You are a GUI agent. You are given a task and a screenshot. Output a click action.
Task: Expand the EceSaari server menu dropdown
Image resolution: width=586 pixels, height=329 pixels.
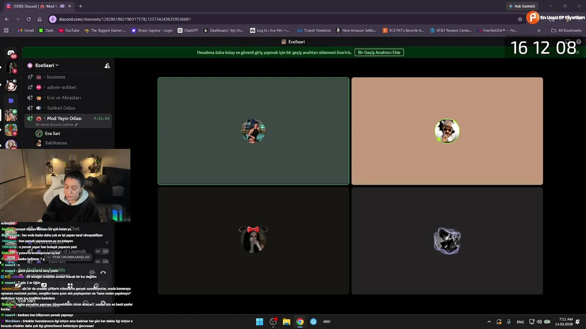[x=47, y=65]
